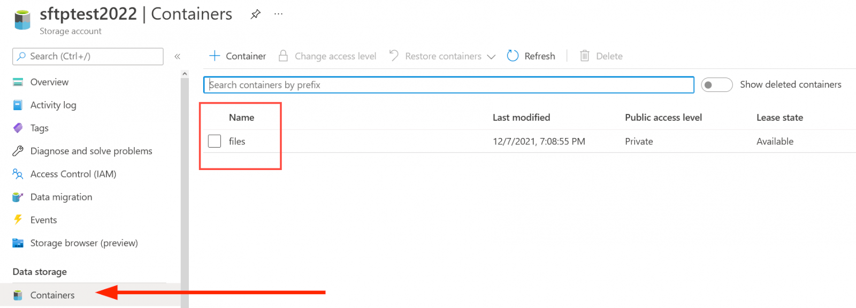Image resolution: width=856 pixels, height=308 pixels.
Task: Collapse the left navigation pane
Action: point(177,56)
